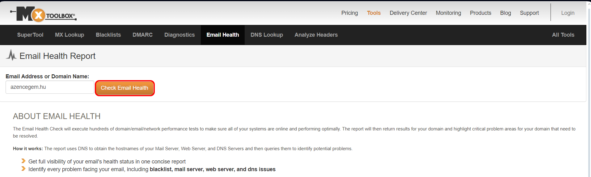Click the Email Health Report heading
Screen dimensions: 591x177
click(57, 56)
